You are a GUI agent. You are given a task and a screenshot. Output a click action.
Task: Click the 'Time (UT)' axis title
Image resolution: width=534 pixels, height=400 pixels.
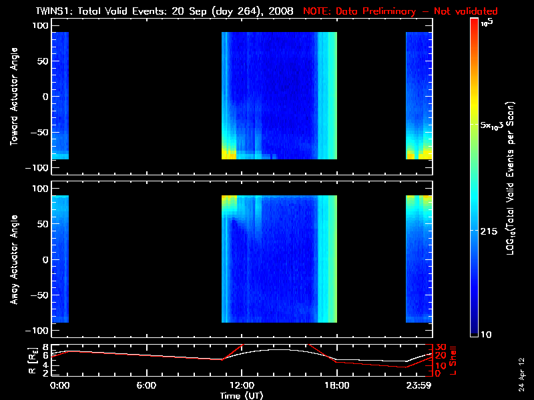(x=242, y=395)
